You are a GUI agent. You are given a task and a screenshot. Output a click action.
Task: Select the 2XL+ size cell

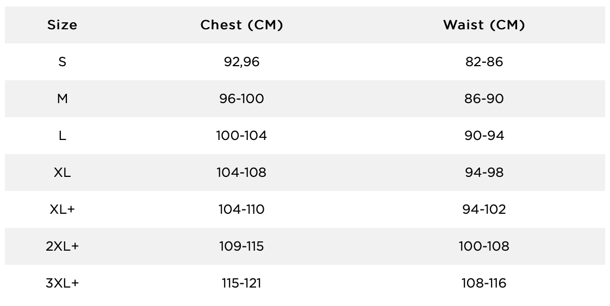62,246
